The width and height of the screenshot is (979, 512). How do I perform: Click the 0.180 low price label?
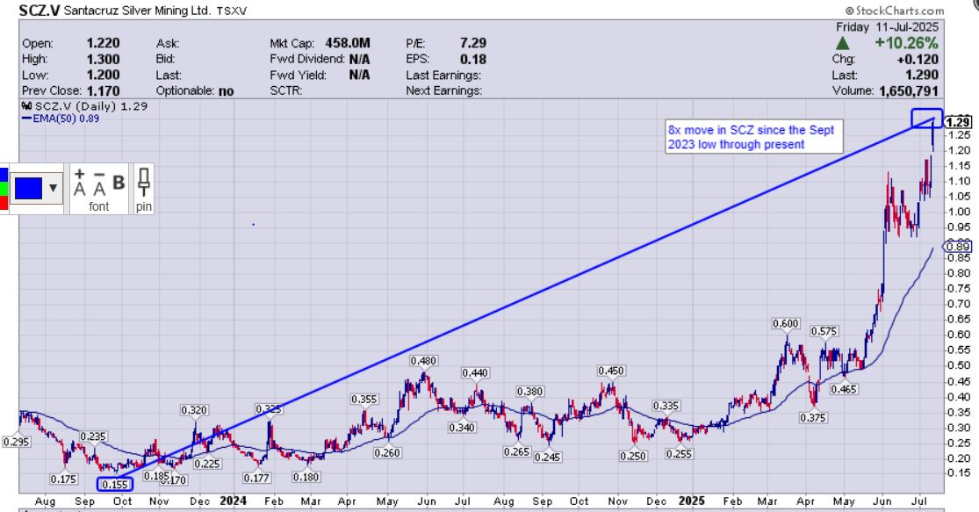pyautogui.click(x=306, y=477)
